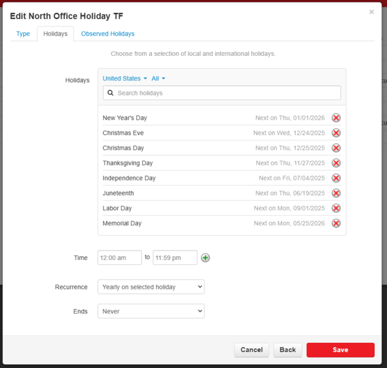Remove Juneteenth holiday entry

336,193
